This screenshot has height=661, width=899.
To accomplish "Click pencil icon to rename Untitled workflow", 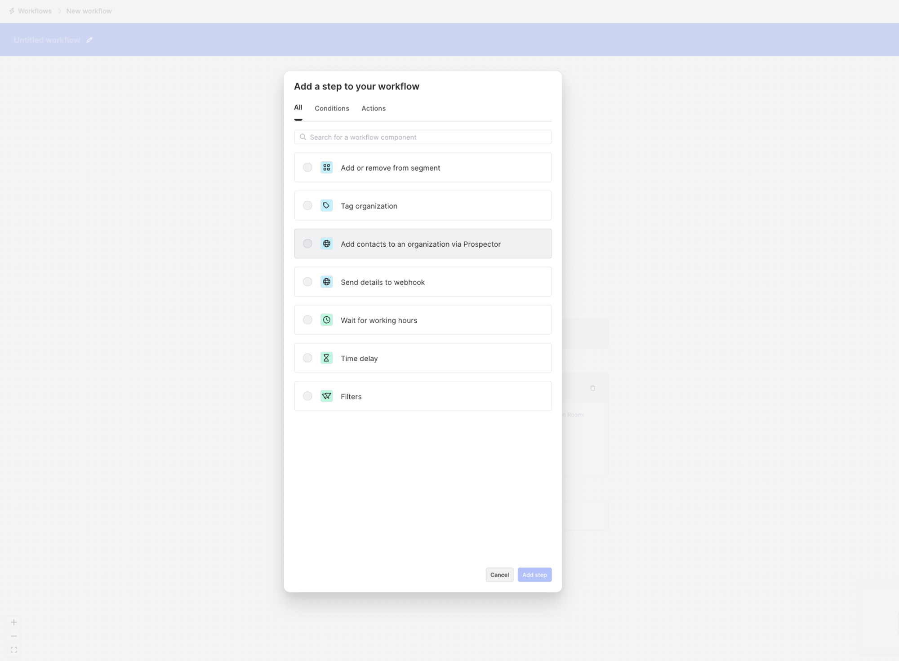I will (x=89, y=40).
